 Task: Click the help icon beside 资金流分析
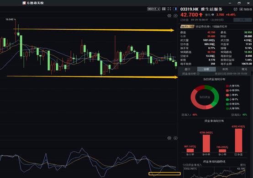(198, 74)
